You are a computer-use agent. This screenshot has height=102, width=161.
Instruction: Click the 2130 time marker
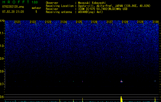click(156, 22)
